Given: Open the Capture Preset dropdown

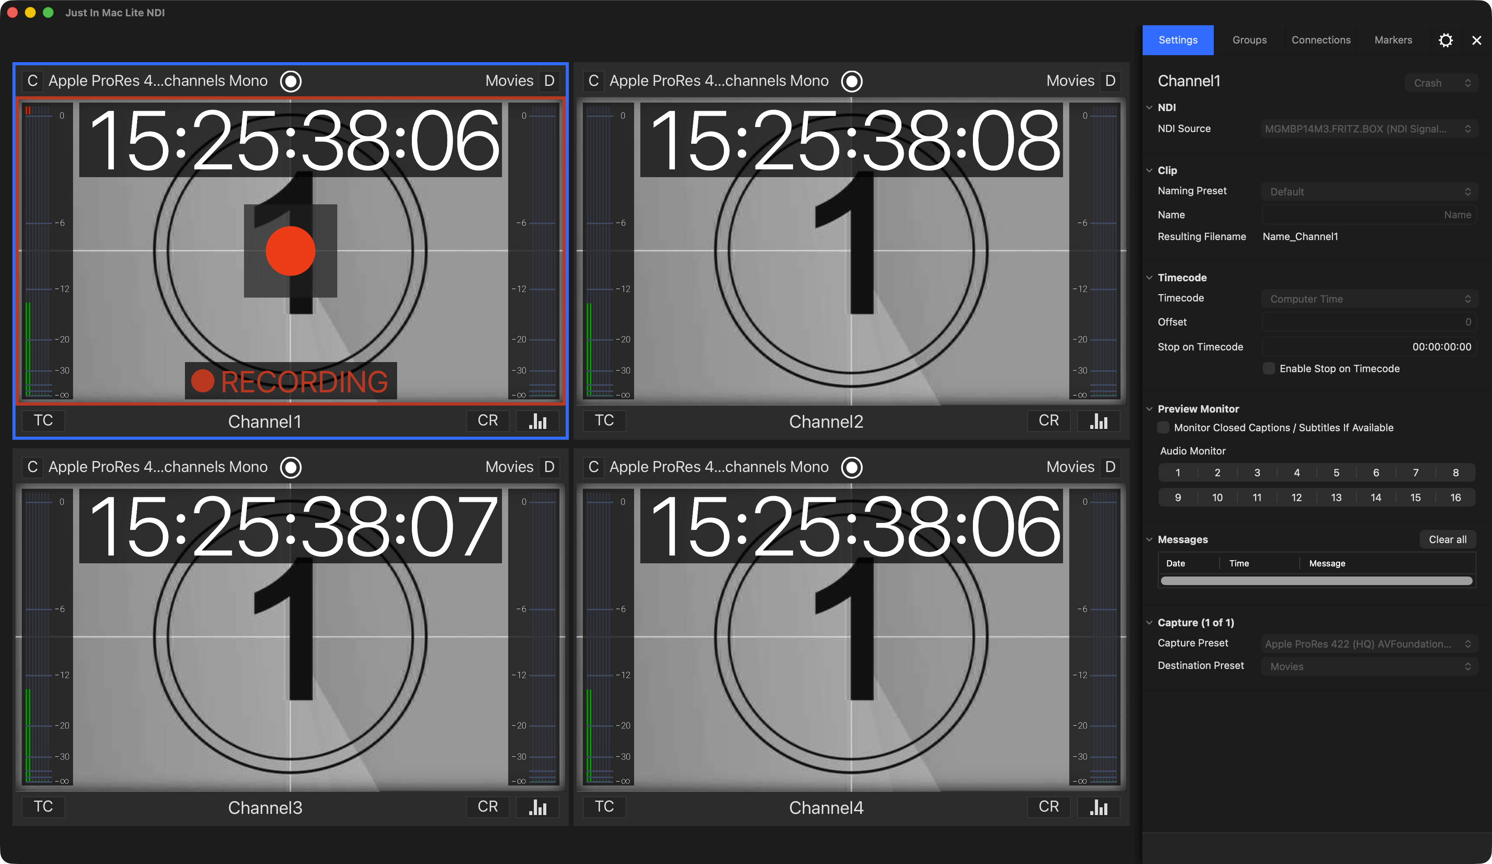Looking at the screenshot, I should [1369, 644].
